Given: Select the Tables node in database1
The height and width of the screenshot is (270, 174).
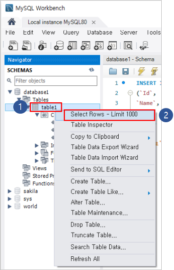Looking at the screenshot, I should [41, 99].
